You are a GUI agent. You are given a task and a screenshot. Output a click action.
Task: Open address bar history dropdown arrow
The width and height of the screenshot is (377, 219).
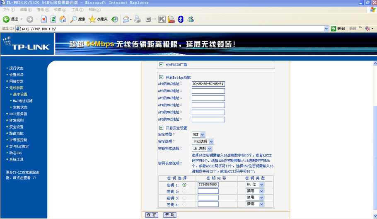coord(326,29)
